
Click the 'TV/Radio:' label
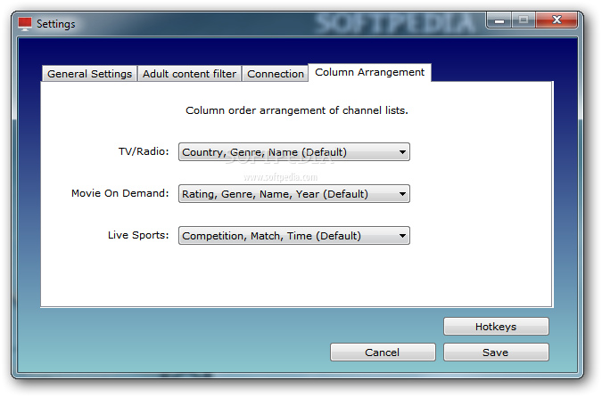coord(144,151)
